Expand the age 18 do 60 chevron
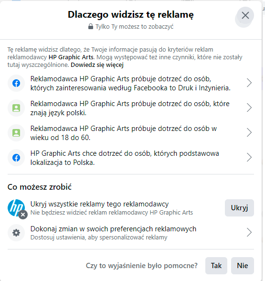 [249, 133]
